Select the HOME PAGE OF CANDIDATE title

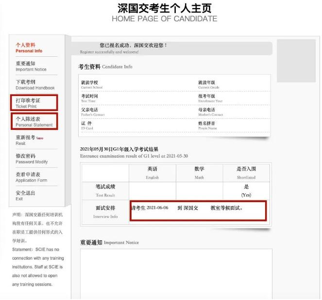coord(165,18)
